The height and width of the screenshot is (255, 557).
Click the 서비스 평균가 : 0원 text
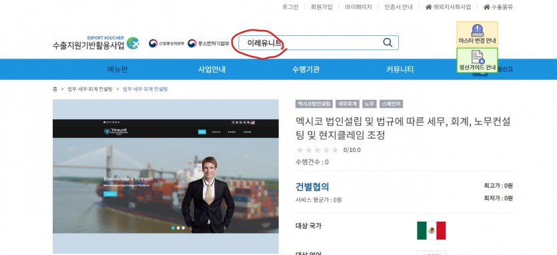point(319,200)
